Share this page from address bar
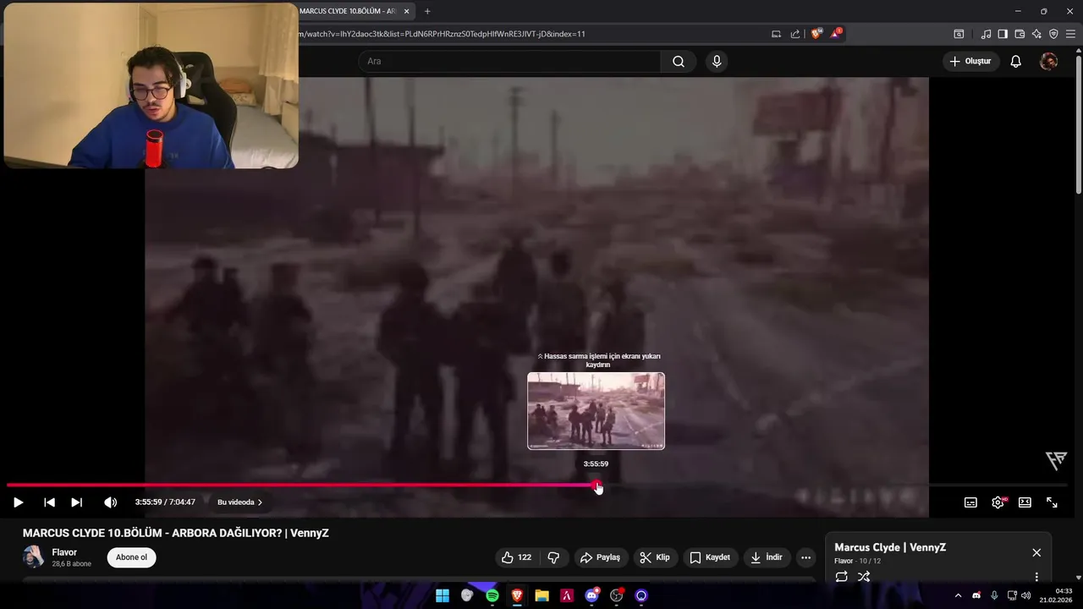The image size is (1083, 609). pyautogui.click(x=795, y=34)
